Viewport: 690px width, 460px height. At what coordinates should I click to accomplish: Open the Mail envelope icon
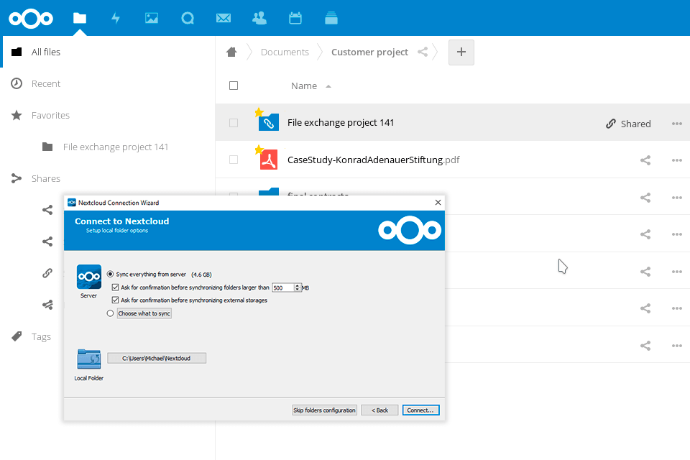[224, 18]
